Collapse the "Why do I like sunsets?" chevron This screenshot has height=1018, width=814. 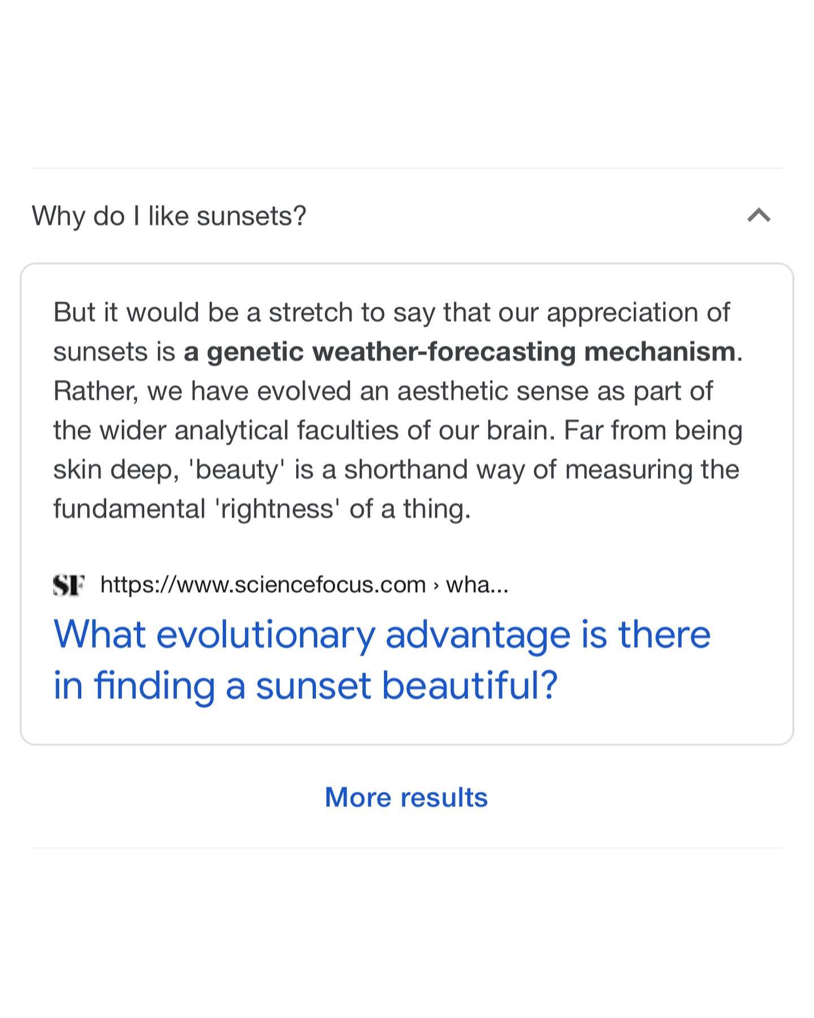point(759,216)
